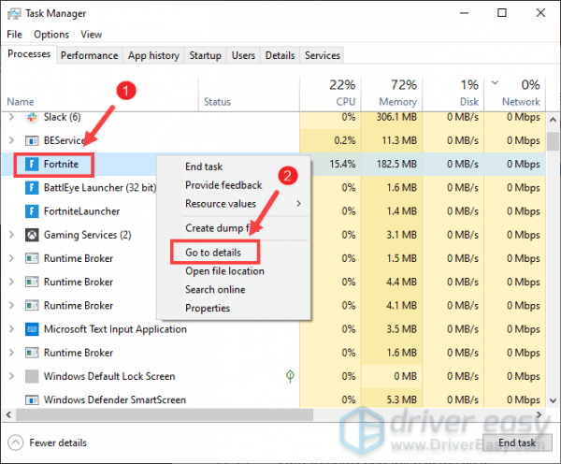Expand the Slack (6) process group

pyautogui.click(x=11, y=118)
